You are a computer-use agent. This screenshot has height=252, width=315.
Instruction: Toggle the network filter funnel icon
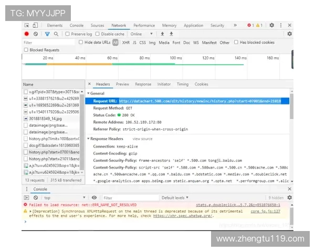47,34
